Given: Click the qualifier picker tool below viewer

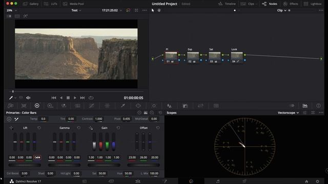Looking at the screenshot, I should [x=11, y=98].
